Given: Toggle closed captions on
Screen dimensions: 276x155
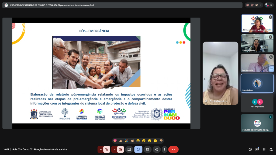Looking at the screenshot, I should tap(147, 149).
